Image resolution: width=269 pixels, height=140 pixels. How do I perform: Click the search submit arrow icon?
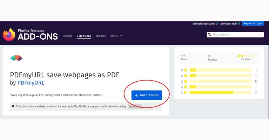pyautogui.click(x=261, y=35)
